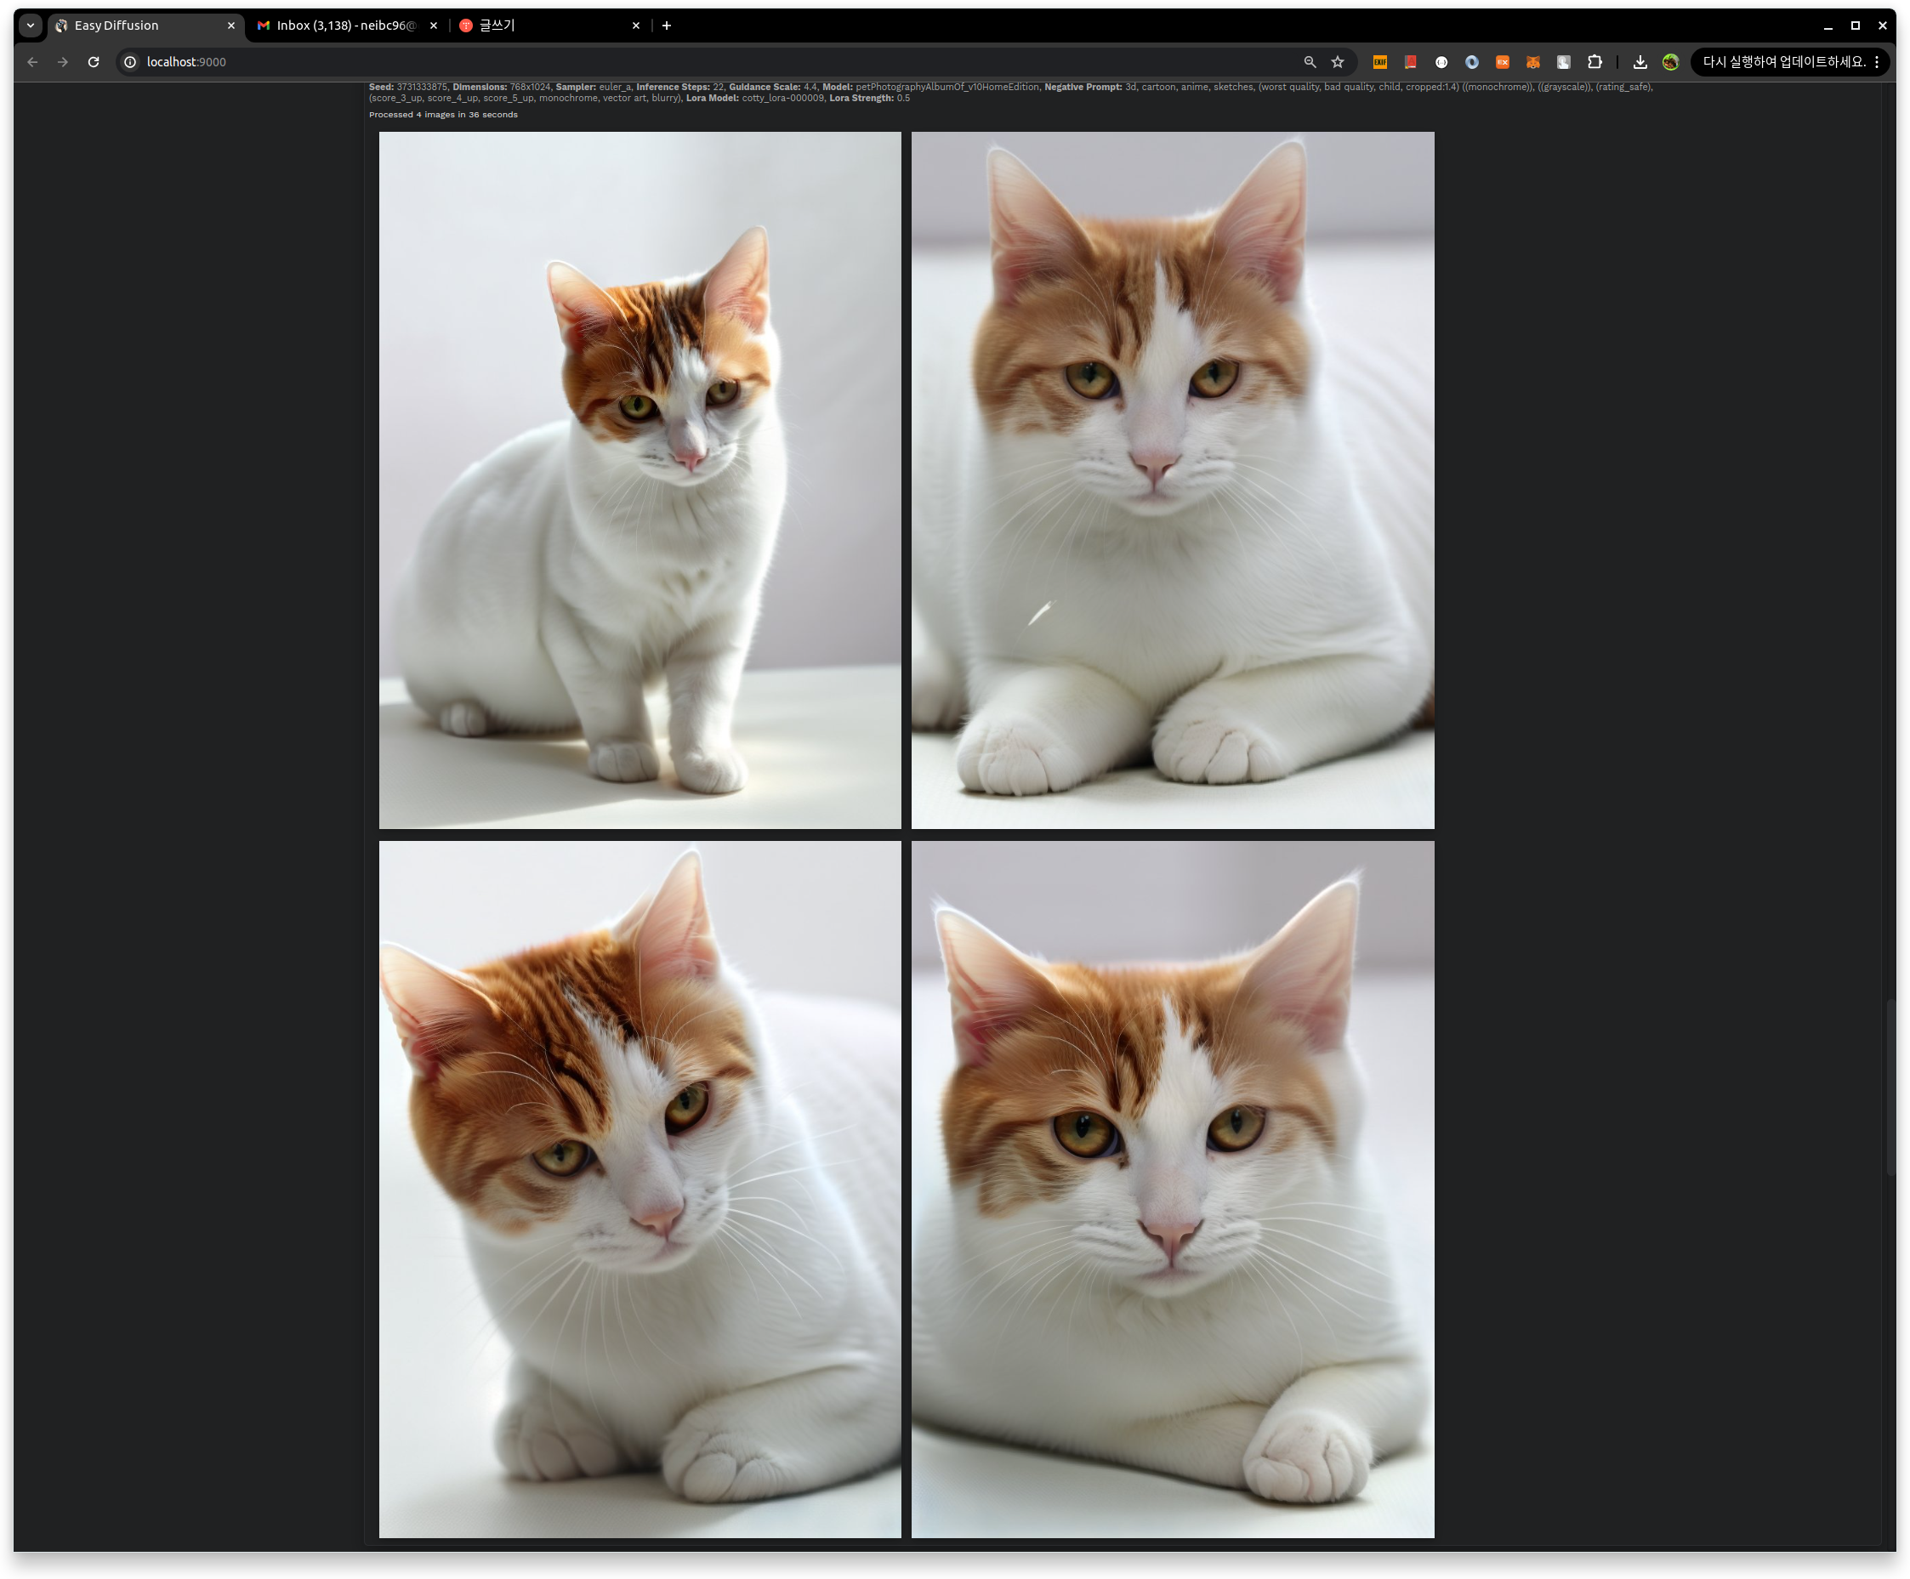Open the MetaMask fox extension

point(1532,62)
